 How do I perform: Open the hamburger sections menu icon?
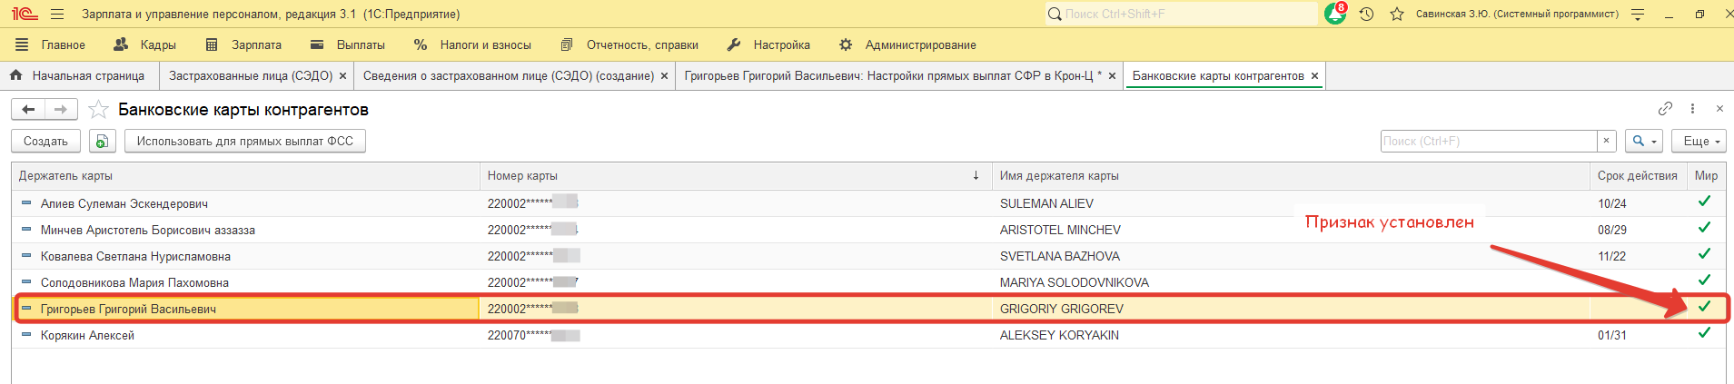pos(57,14)
